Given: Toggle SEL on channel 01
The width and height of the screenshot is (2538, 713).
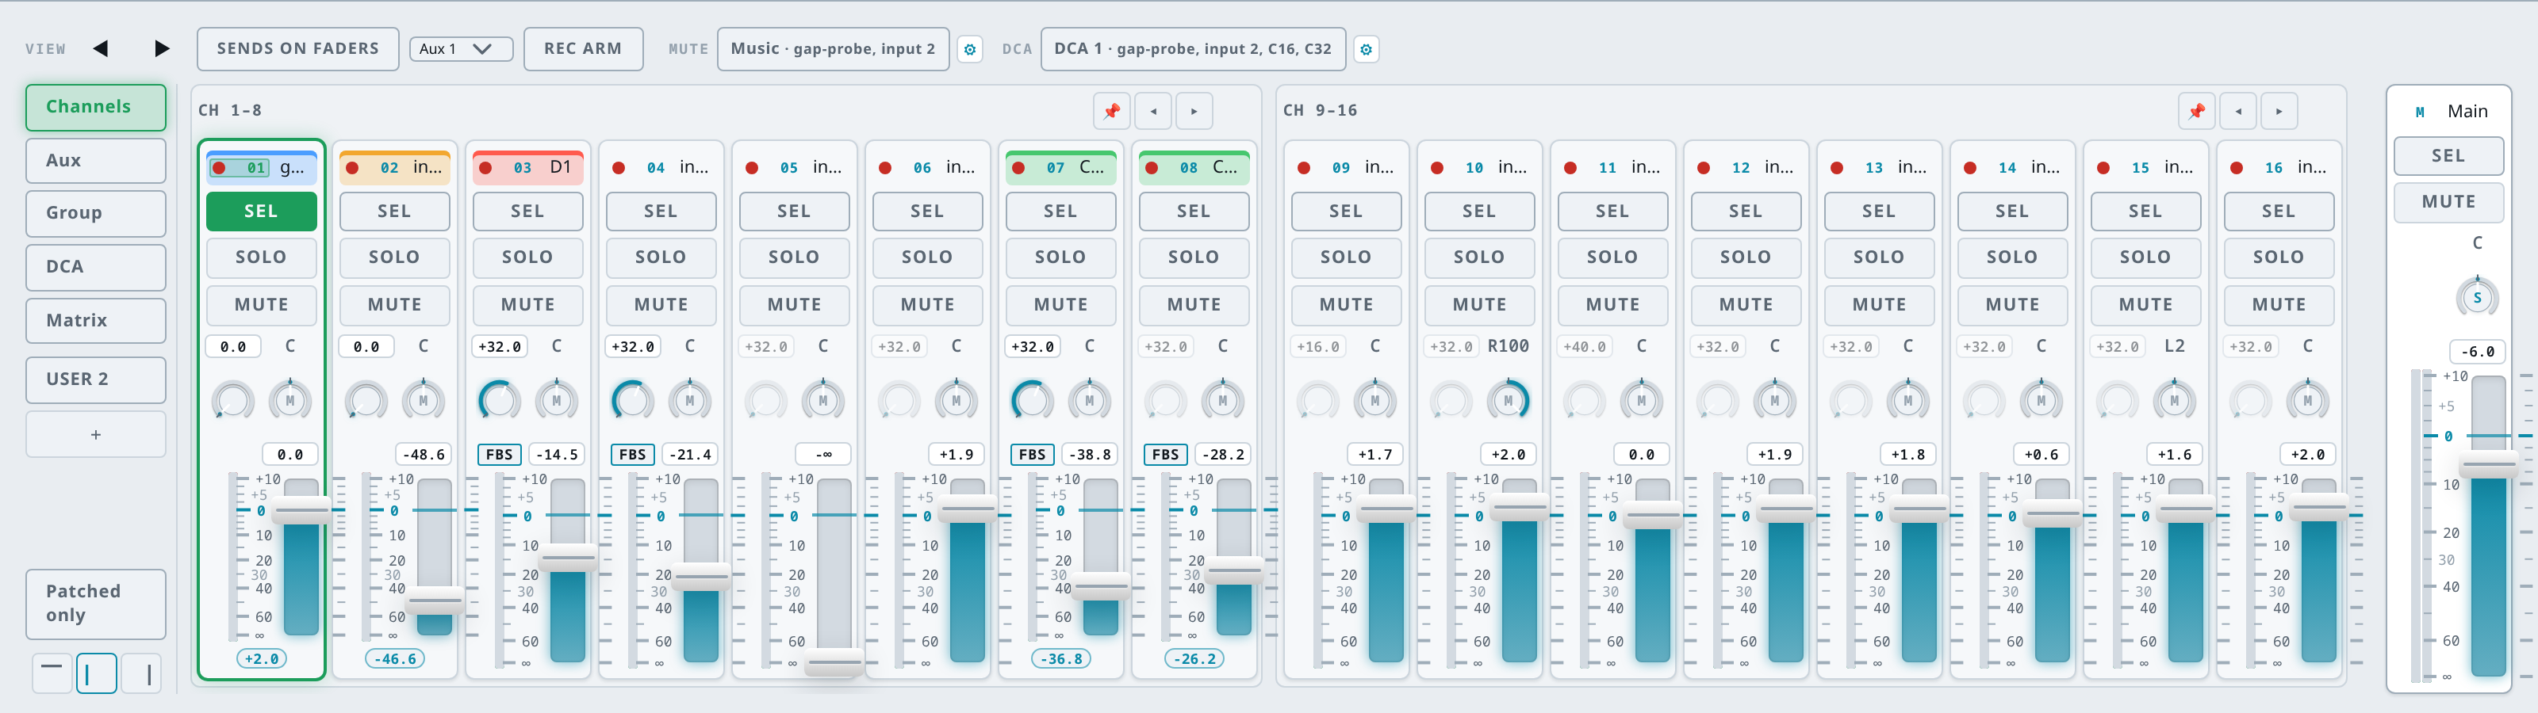Looking at the screenshot, I should pos(261,212).
